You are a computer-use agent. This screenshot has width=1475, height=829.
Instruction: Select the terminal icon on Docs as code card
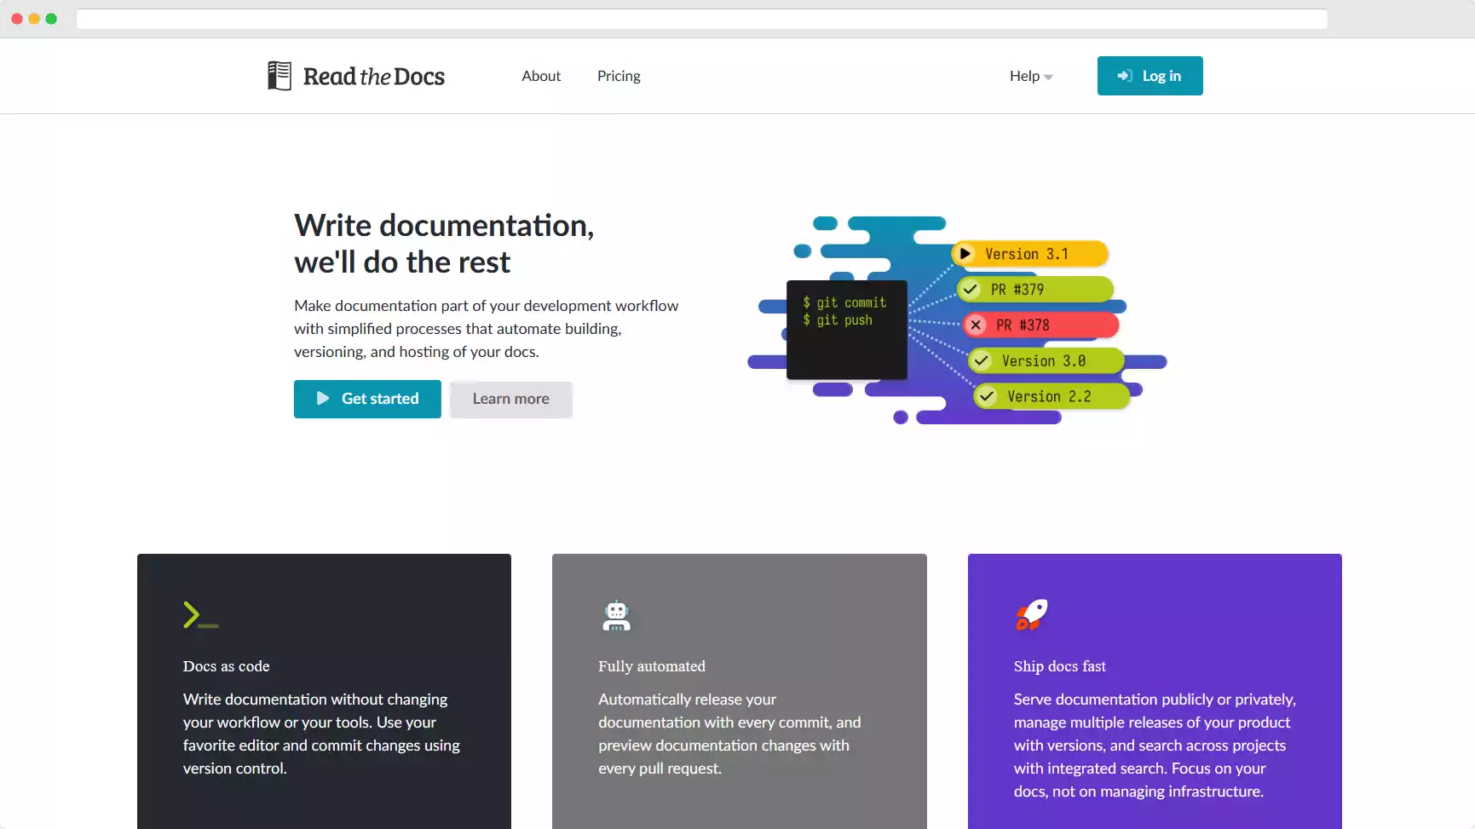(x=199, y=615)
